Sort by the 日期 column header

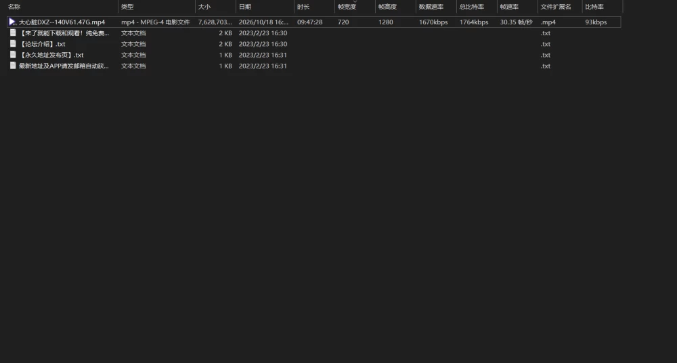coord(245,7)
